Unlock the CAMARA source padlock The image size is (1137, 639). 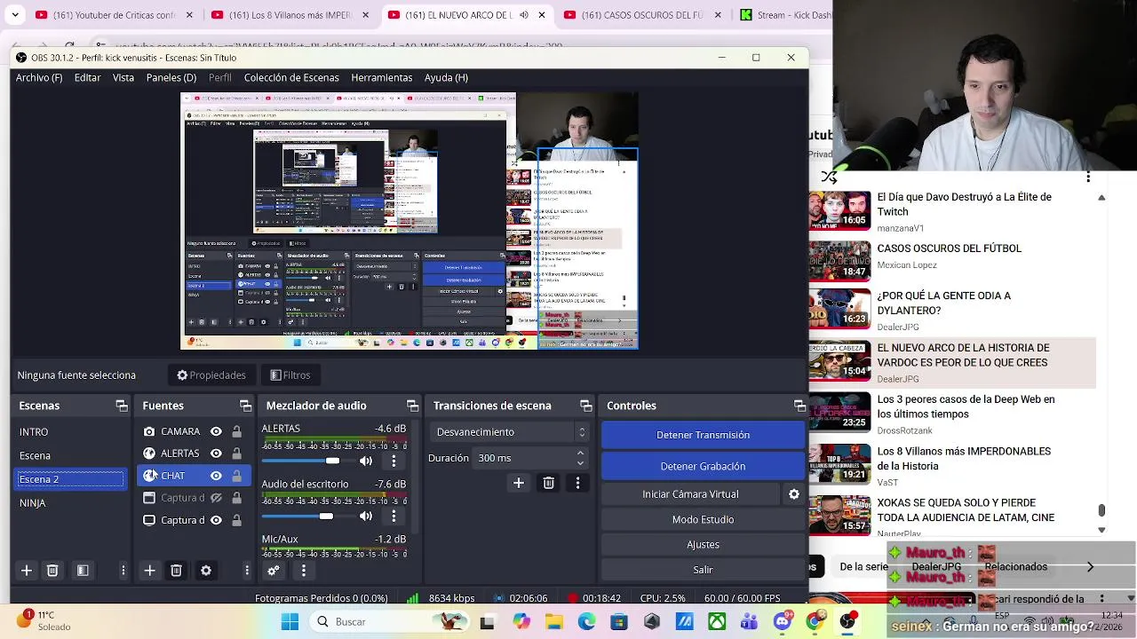coord(236,431)
